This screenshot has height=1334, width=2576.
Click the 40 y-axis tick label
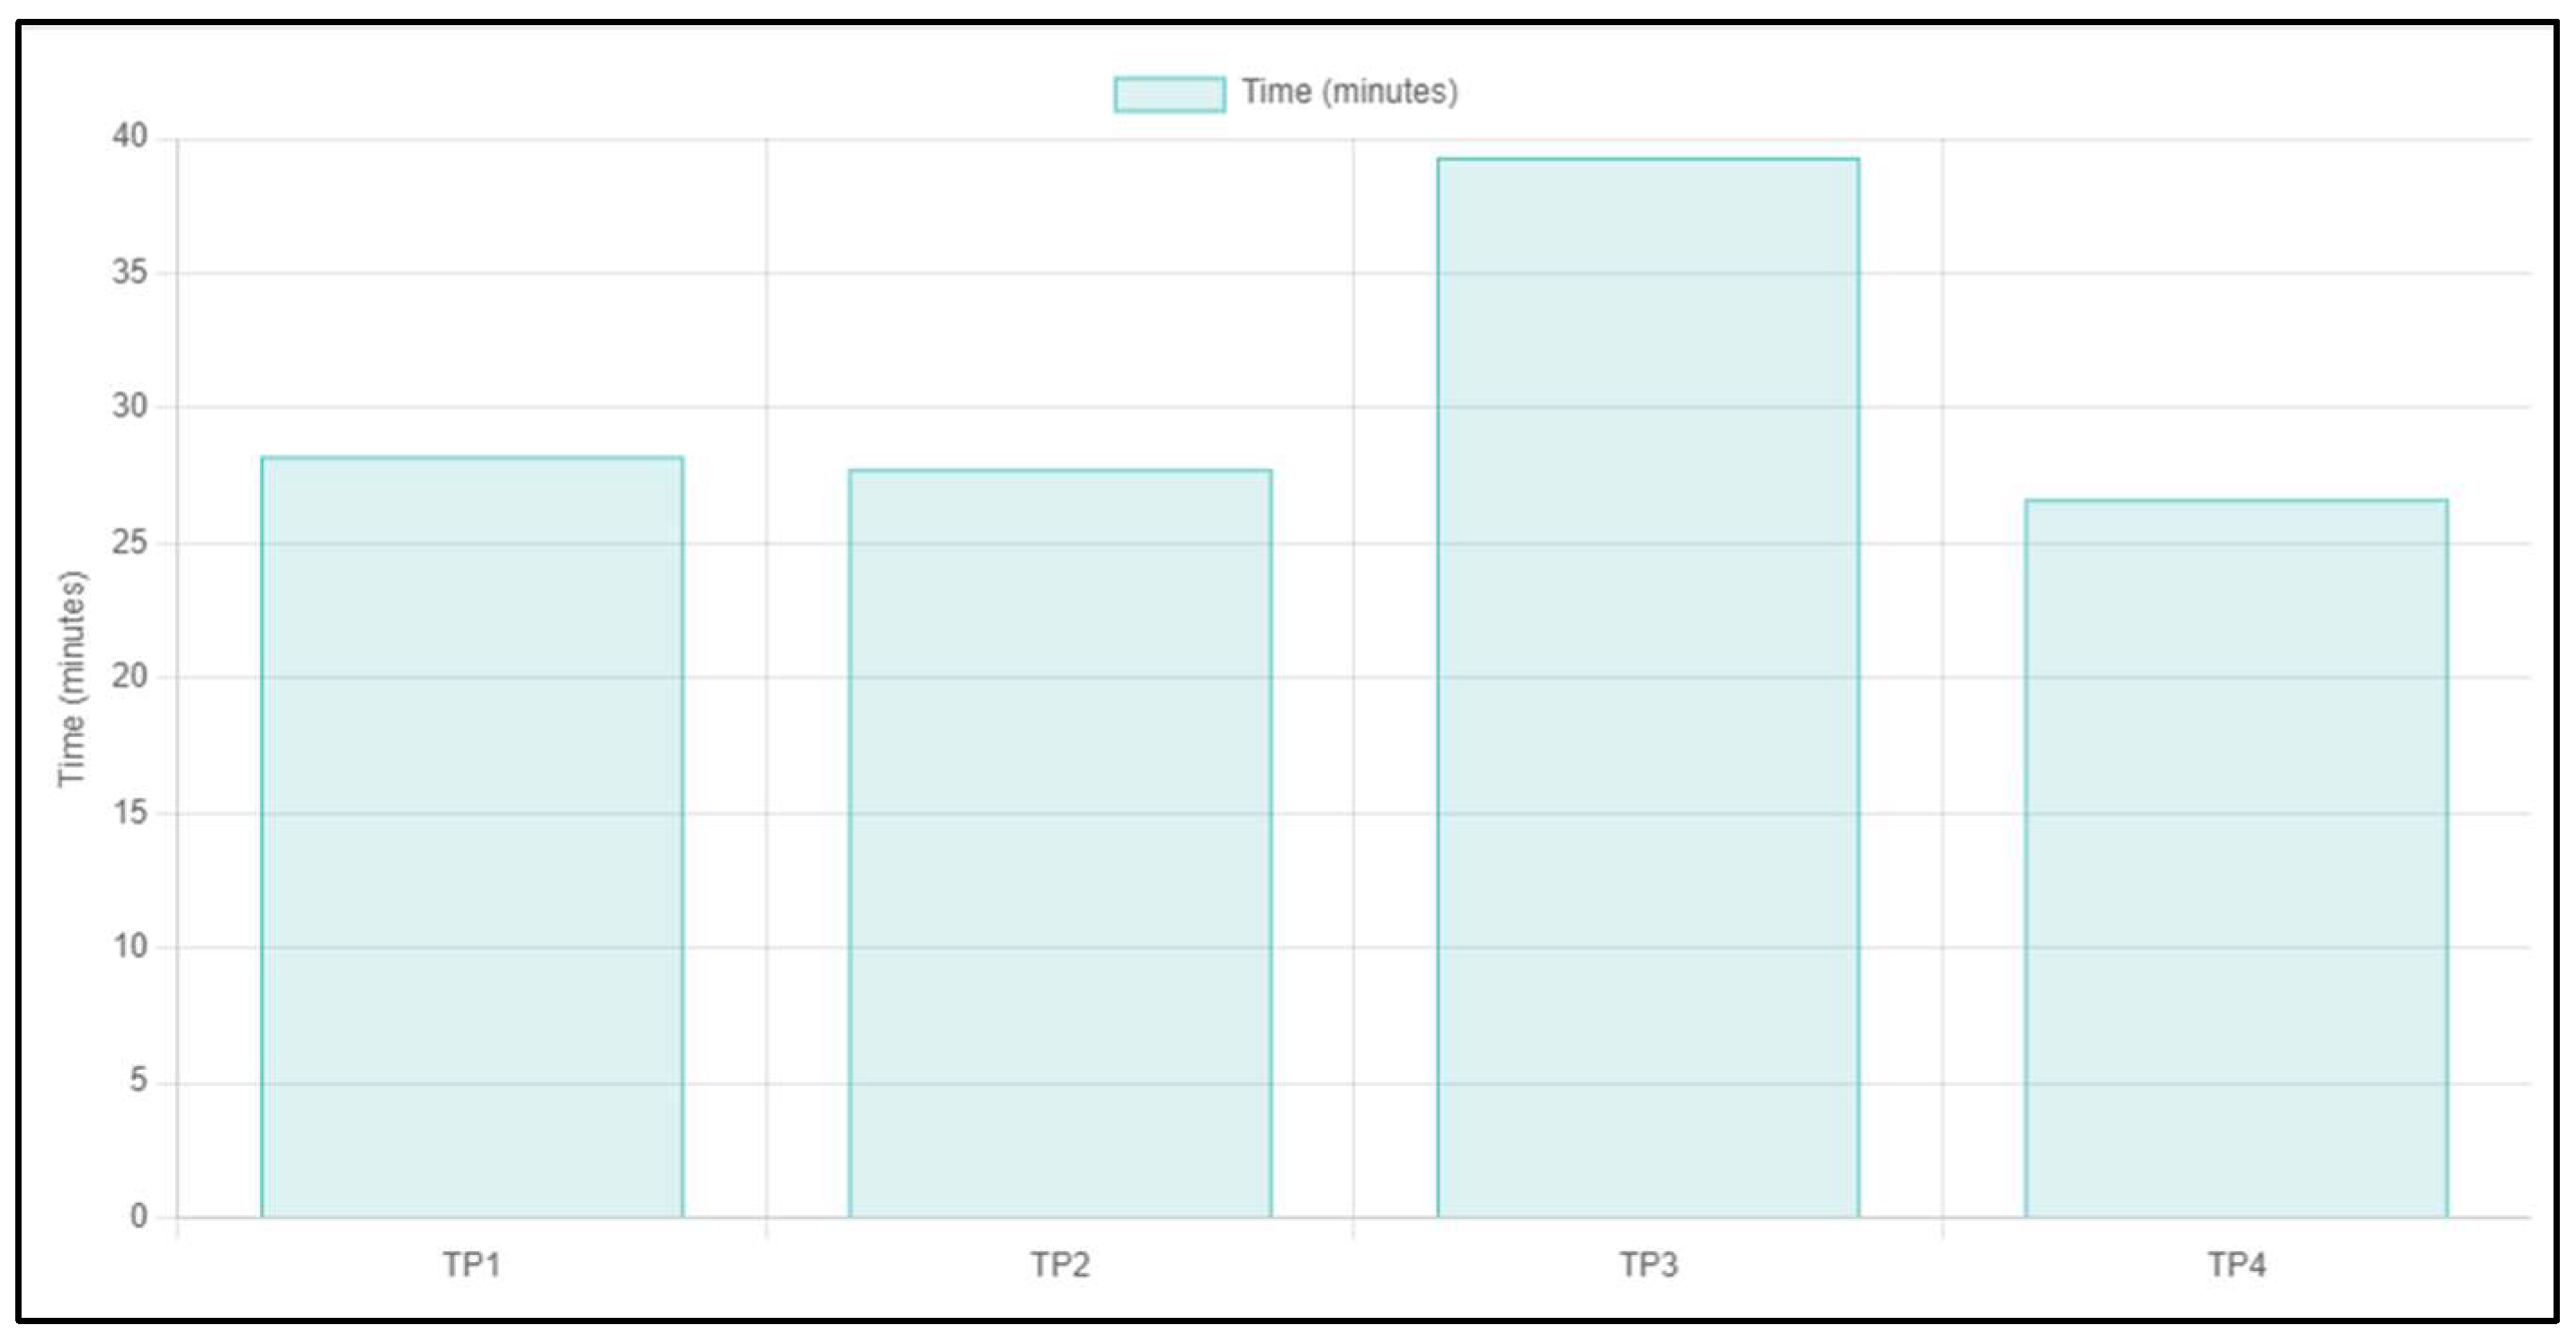click(x=130, y=136)
